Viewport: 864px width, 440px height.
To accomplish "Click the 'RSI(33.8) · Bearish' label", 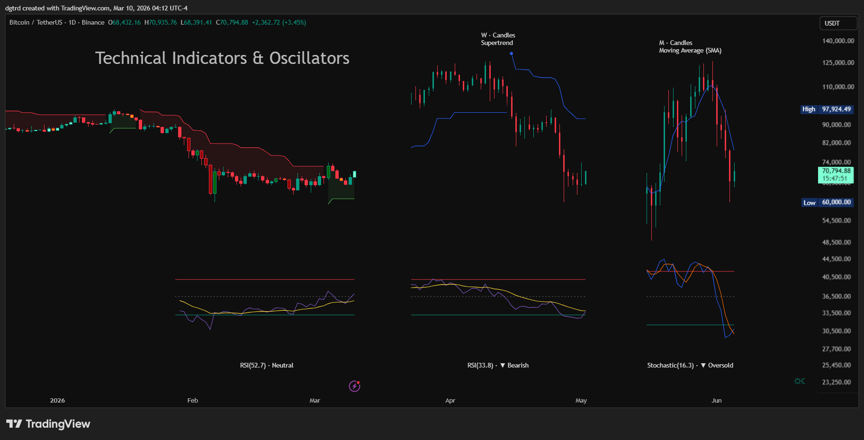I will tap(498, 365).
